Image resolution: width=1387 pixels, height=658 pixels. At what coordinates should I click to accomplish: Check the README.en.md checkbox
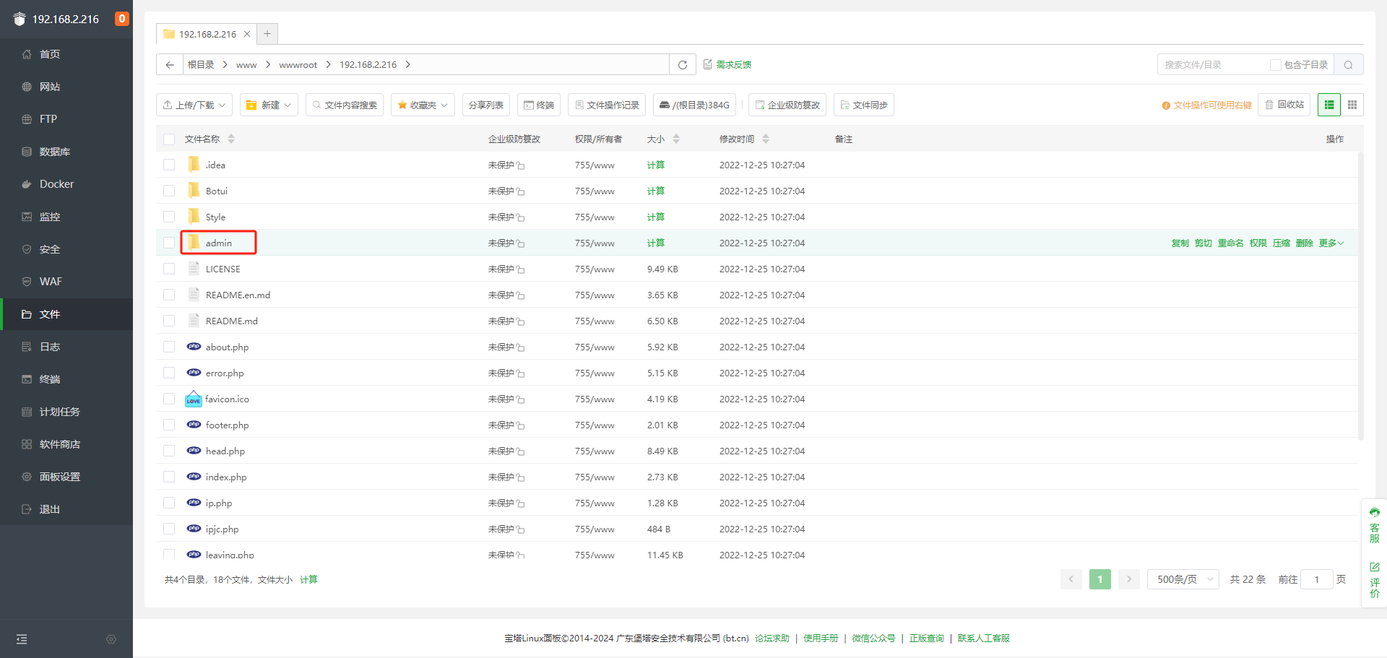click(169, 295)
